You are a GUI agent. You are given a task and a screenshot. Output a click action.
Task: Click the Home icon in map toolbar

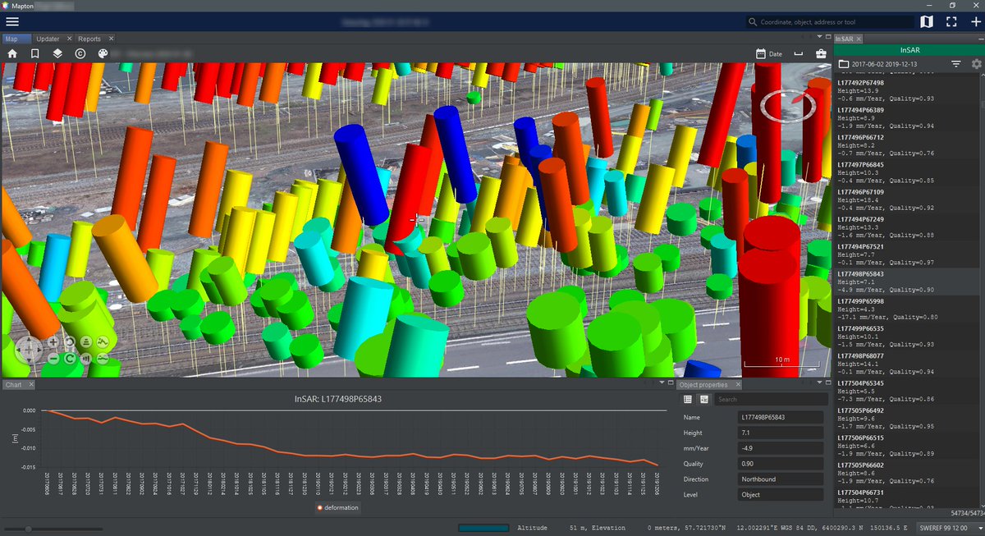12,53
